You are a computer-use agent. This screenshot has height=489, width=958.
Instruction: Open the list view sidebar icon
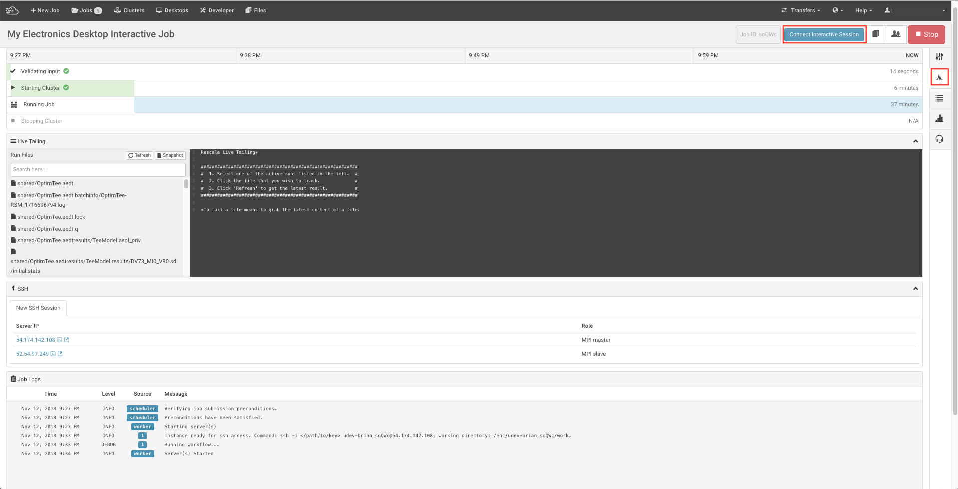(939, 98)
